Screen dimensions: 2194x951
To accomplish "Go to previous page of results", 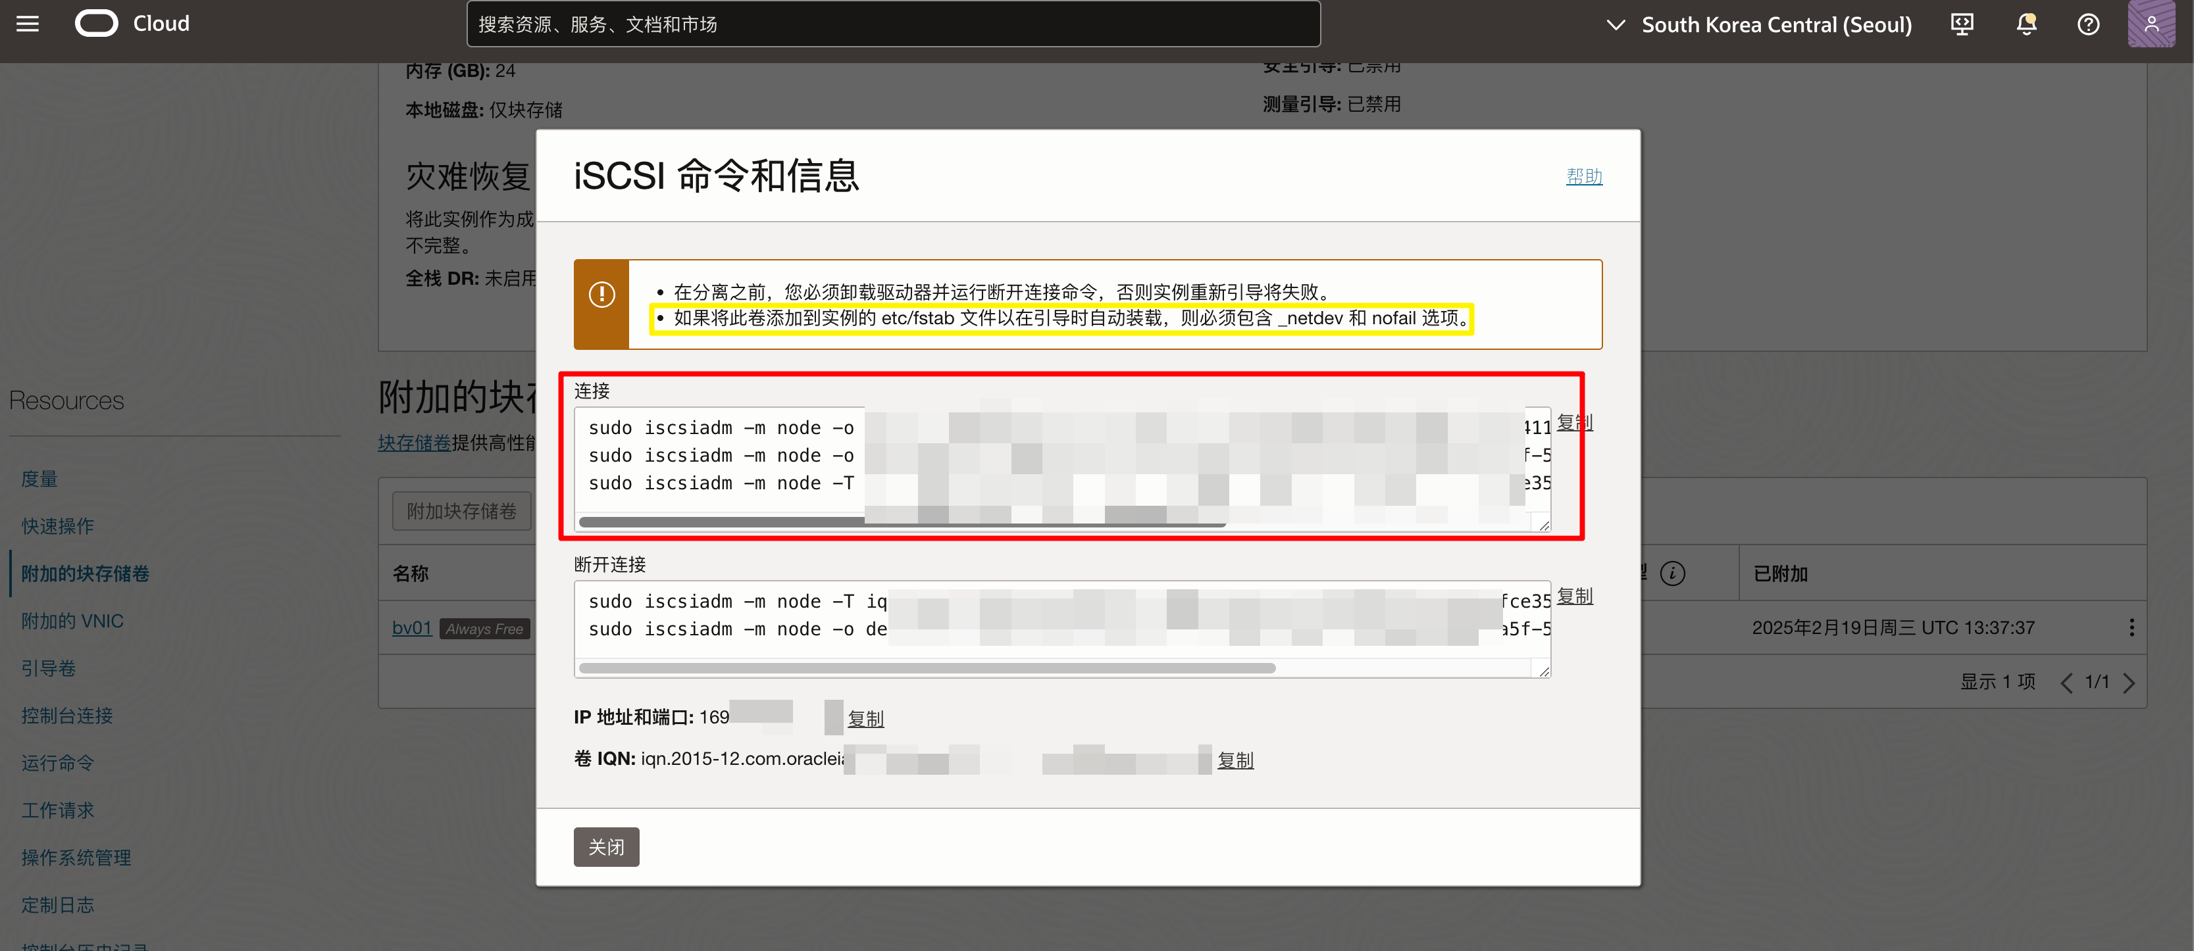I will (2066, 683).
